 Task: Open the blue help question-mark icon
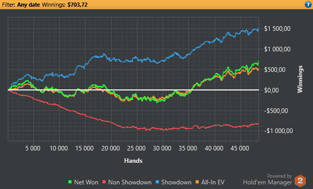[308, 5]
